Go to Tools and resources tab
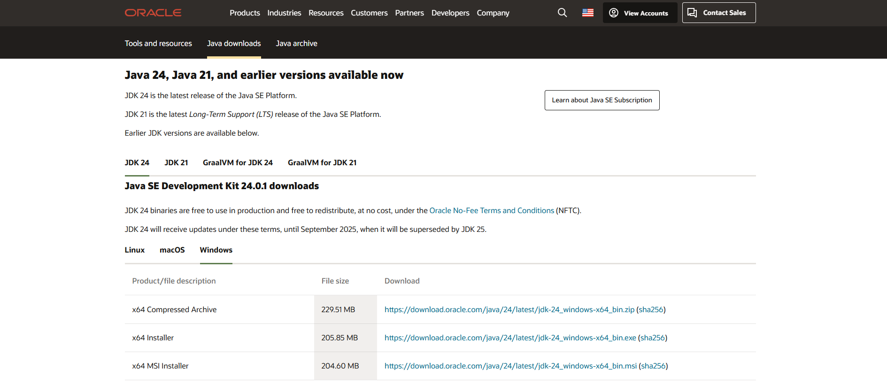Image resolution: width=887 pixels, height=384 pixels. 158,43
